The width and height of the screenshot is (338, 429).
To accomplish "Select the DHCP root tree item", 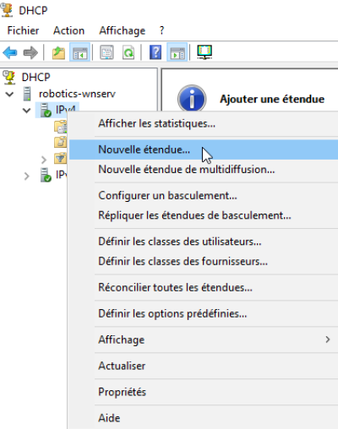I will (35, 77).
